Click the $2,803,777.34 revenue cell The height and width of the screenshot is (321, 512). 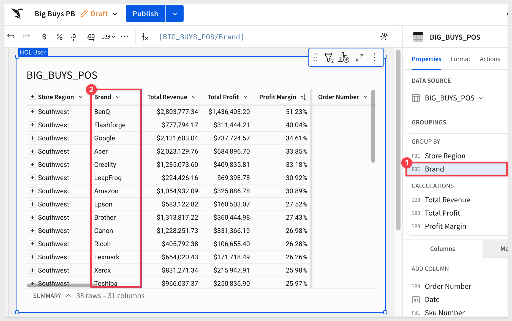click(177, 111)
